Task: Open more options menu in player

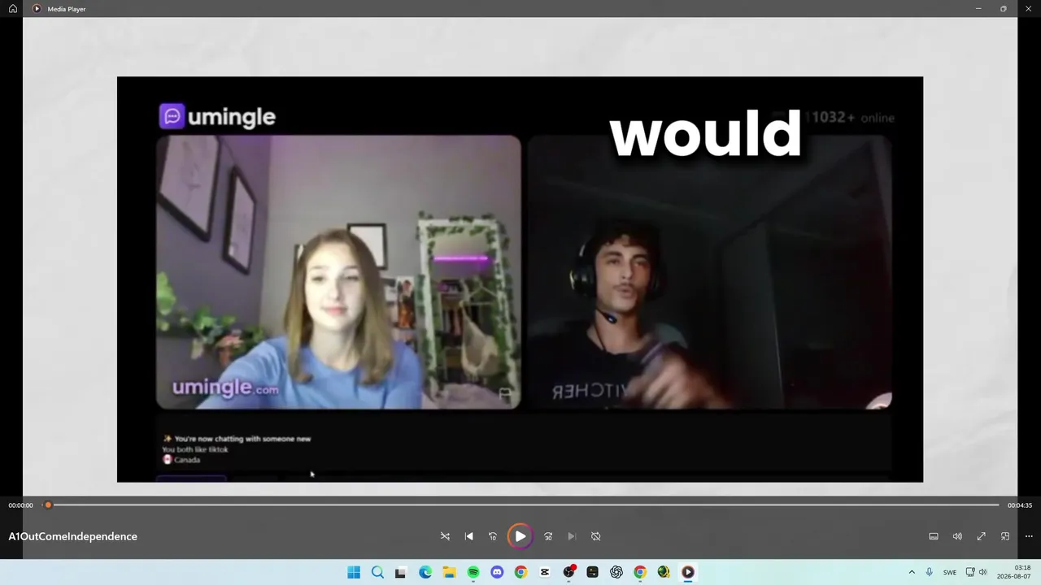Action: click(x=1029, y=536)
